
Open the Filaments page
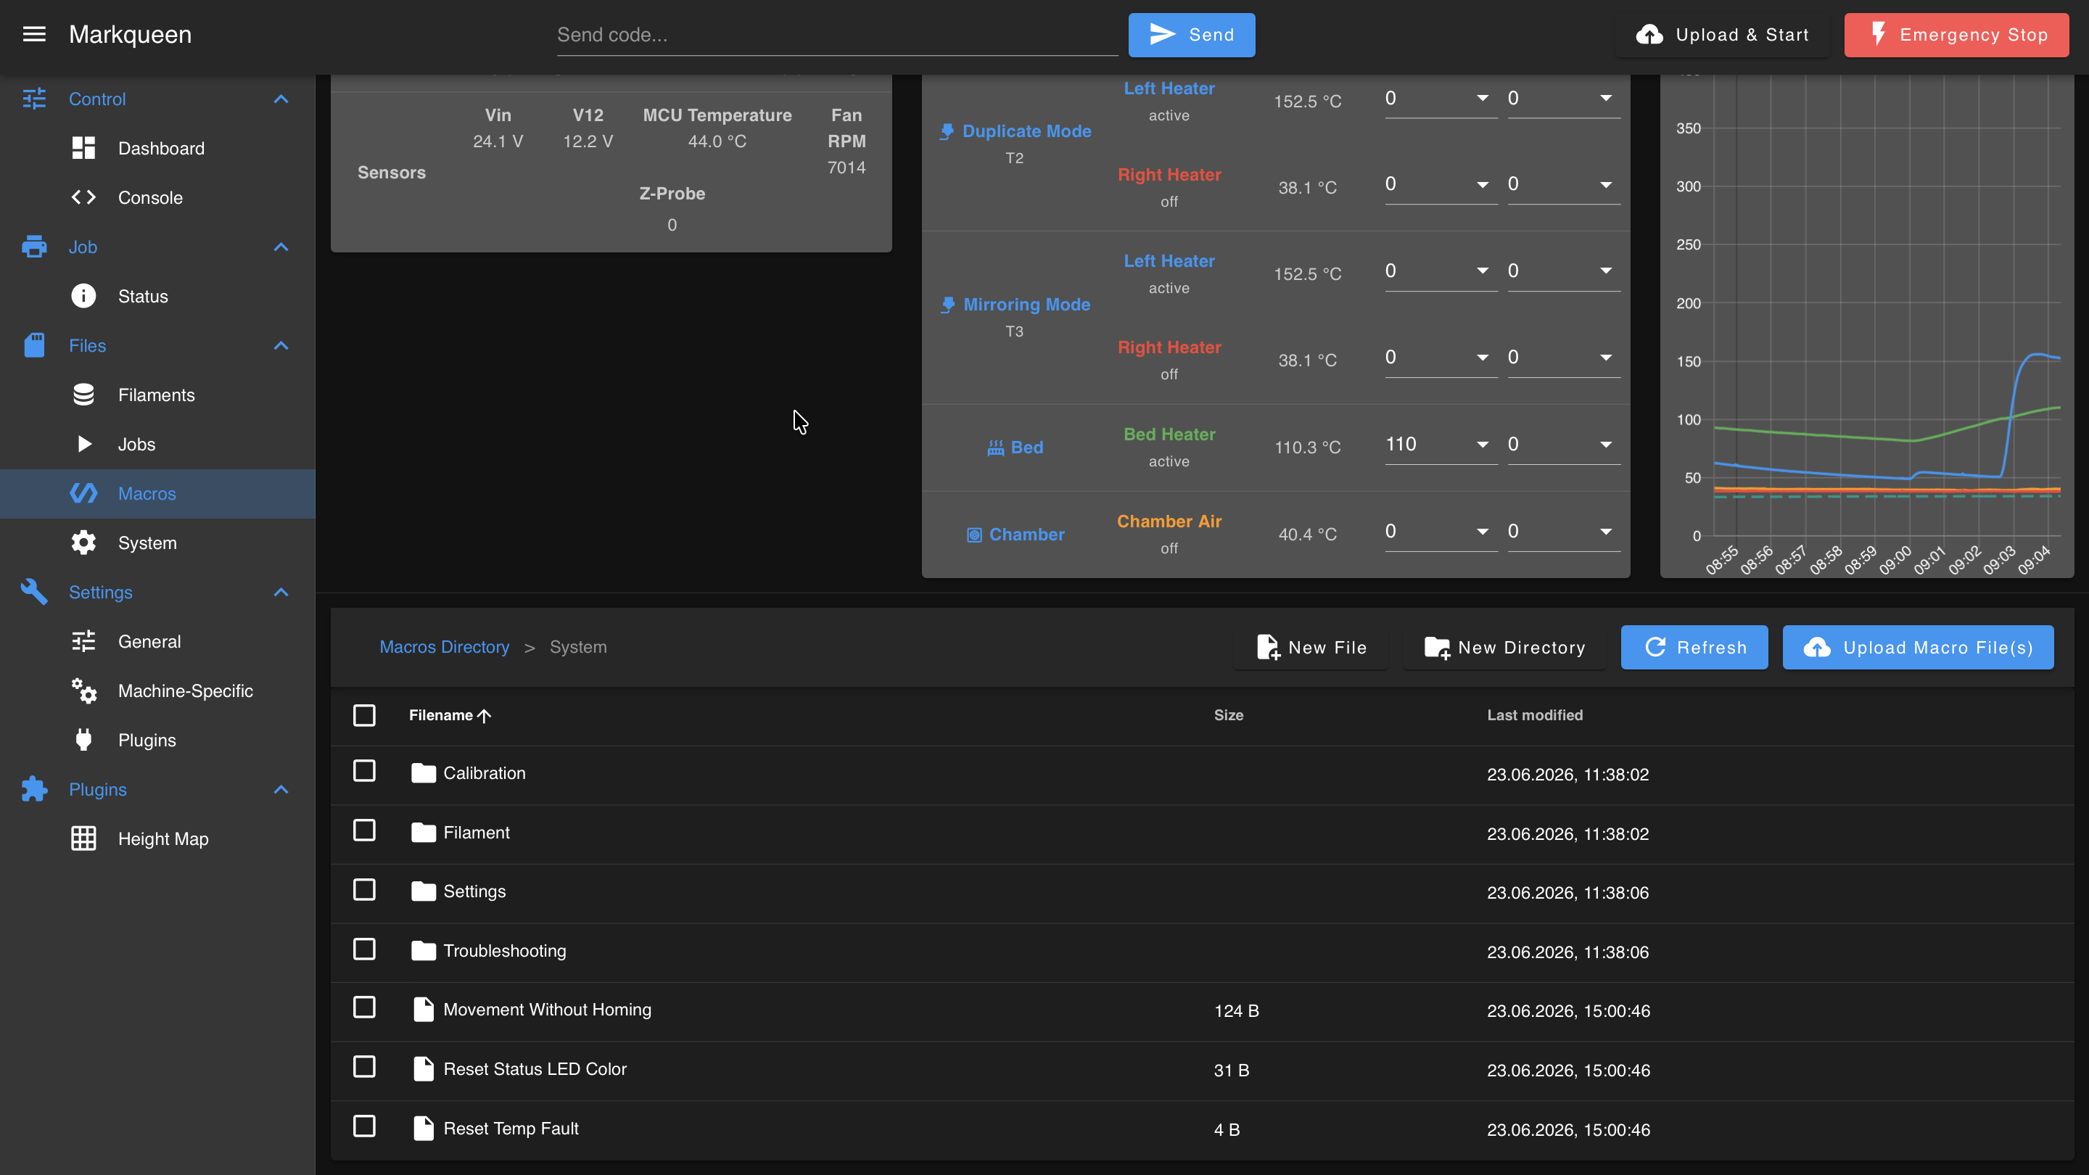(158, 395)
